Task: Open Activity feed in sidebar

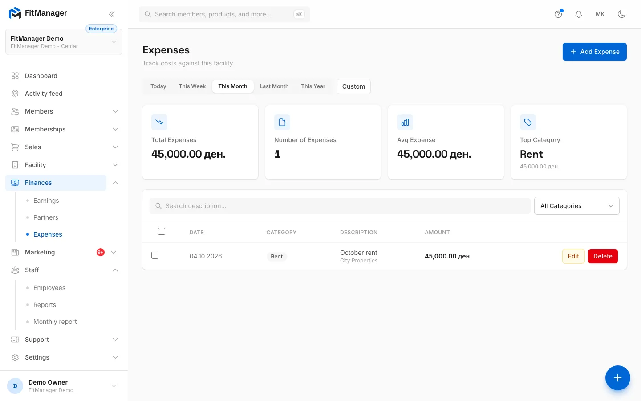Action: 56,94
